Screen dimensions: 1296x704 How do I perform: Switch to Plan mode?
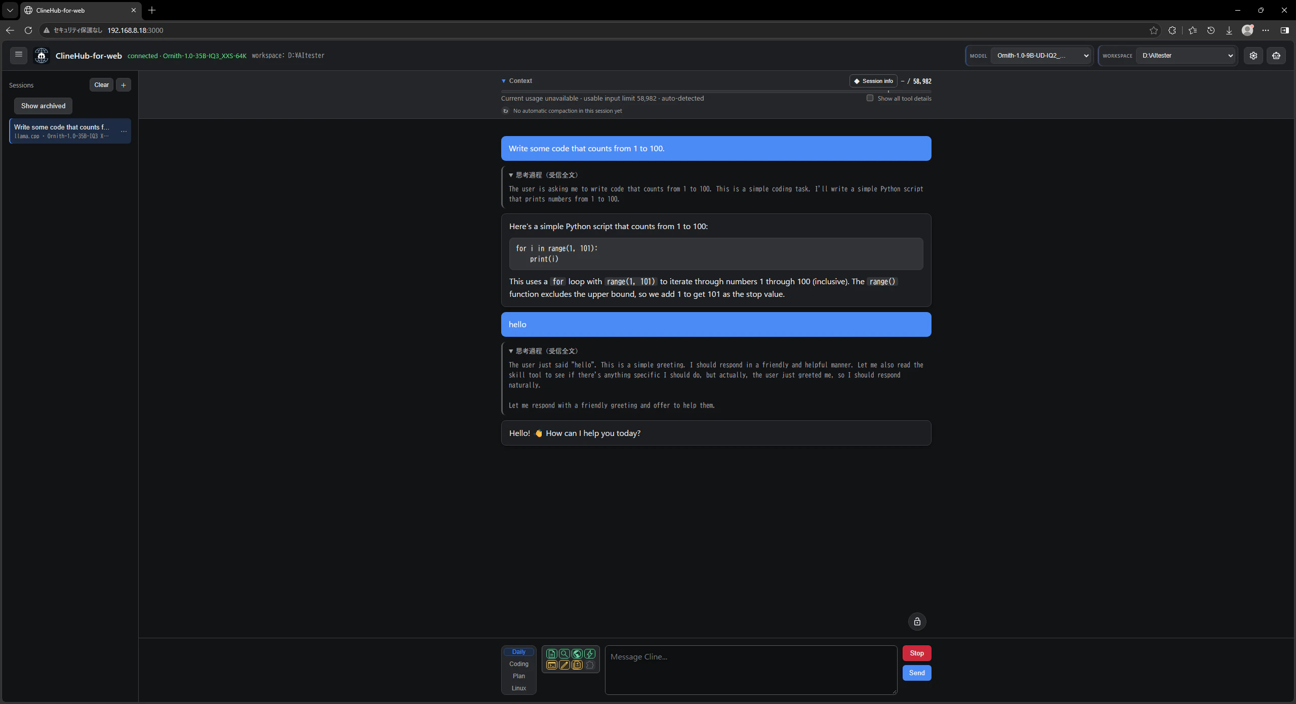click(518, 676)
